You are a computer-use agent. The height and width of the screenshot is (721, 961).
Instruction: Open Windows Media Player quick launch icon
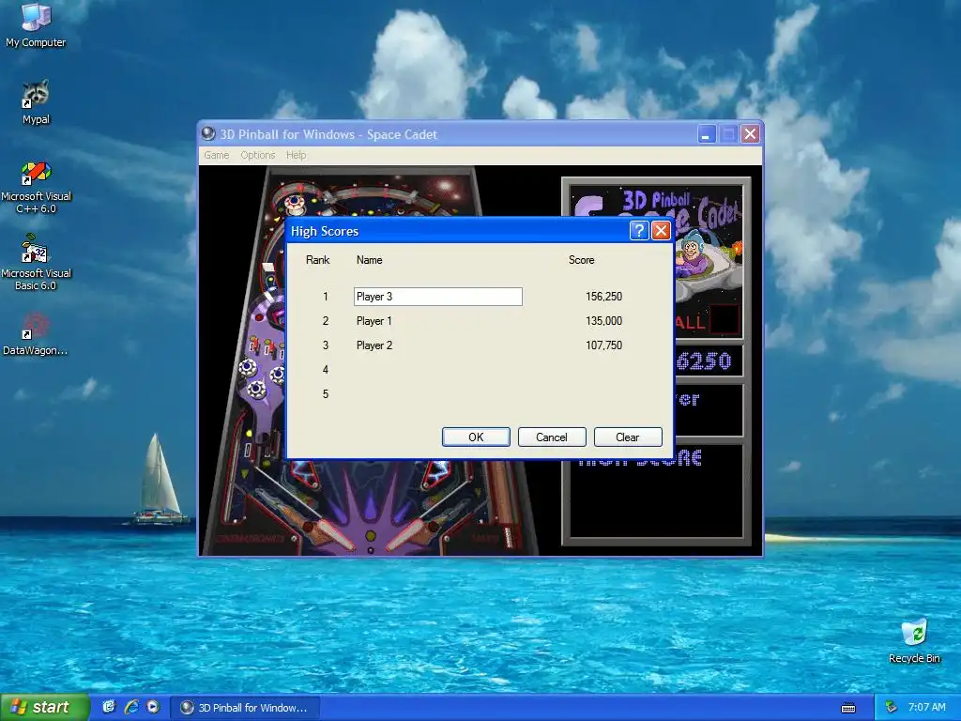(153, 707)
